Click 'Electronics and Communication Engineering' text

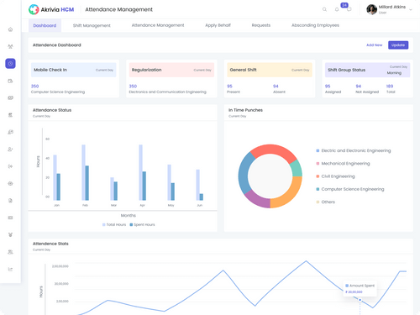(167, 92)
